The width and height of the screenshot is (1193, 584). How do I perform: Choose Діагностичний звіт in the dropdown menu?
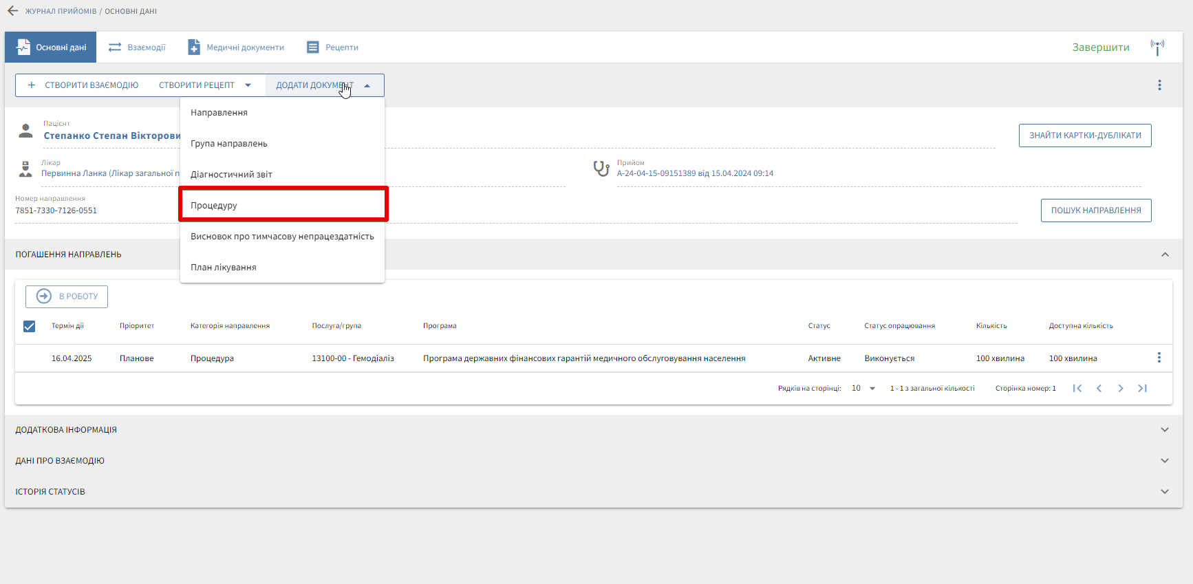point(231,174)
